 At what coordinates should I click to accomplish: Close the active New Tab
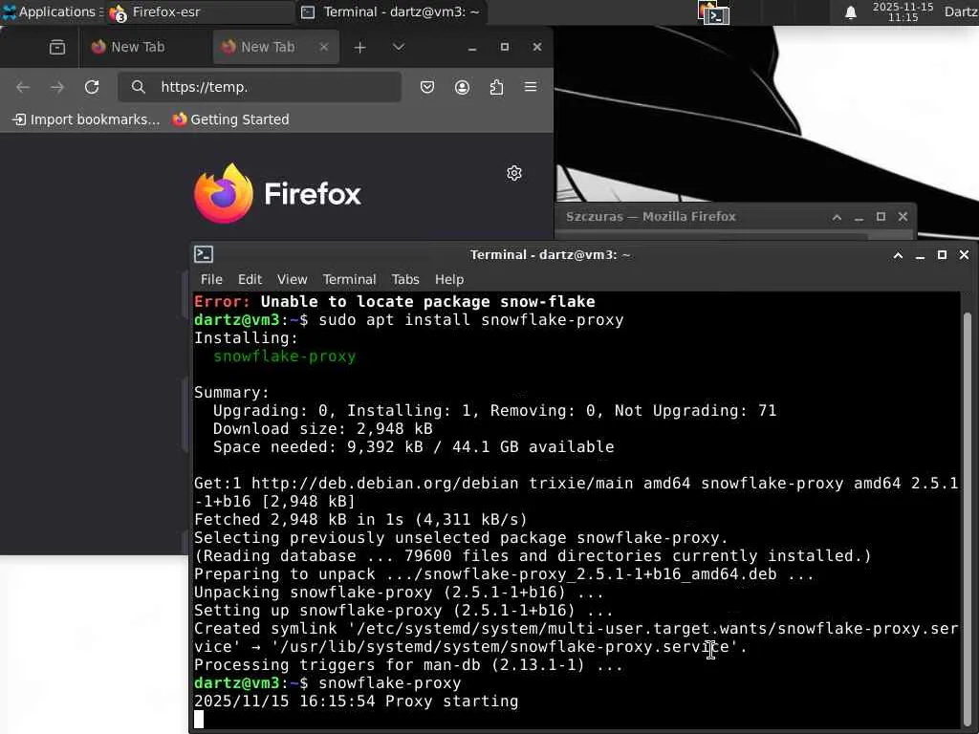click(x=323, y=47)
